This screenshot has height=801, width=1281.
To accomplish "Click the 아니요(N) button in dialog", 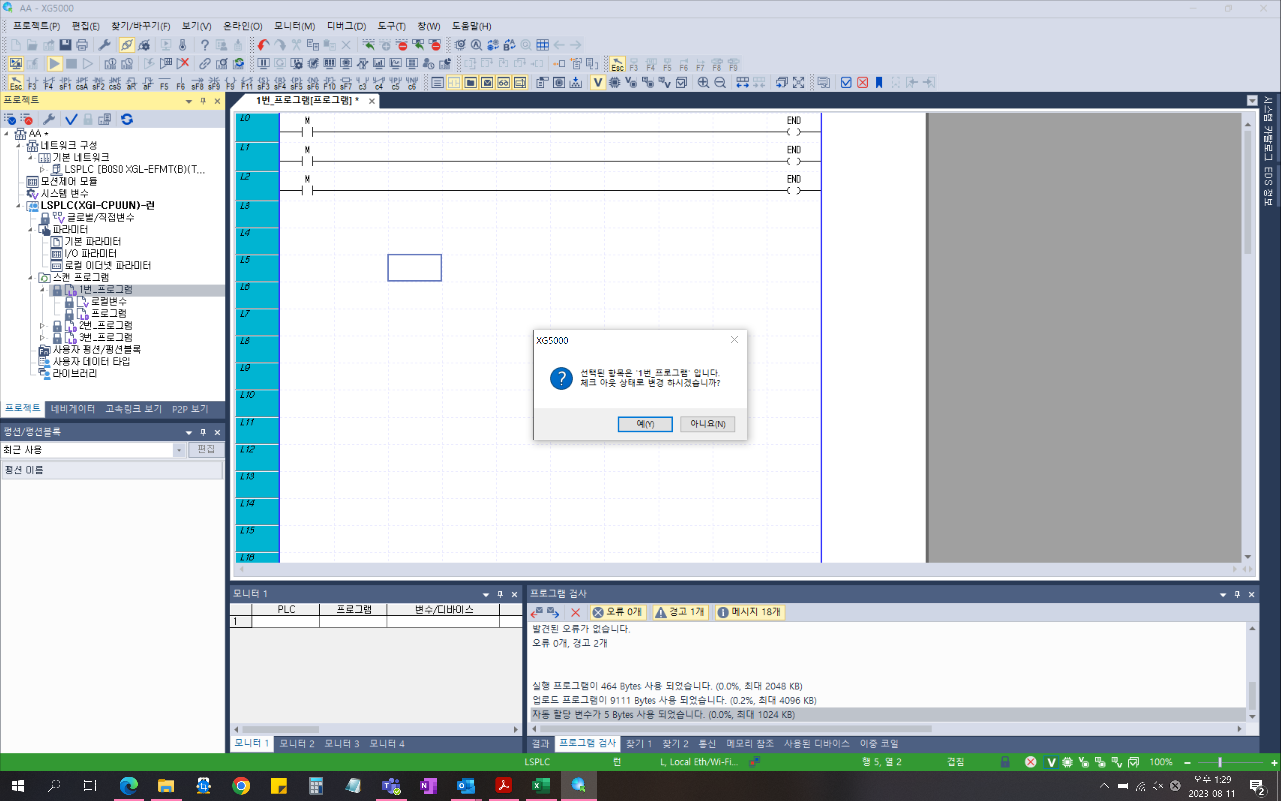I will (x=707, y=424).
